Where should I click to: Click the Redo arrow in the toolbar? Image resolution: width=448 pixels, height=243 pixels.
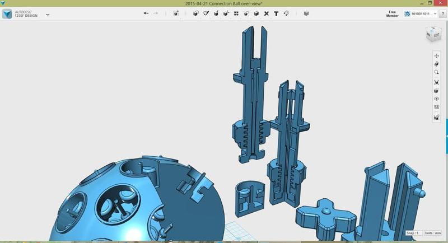(156, 13)
